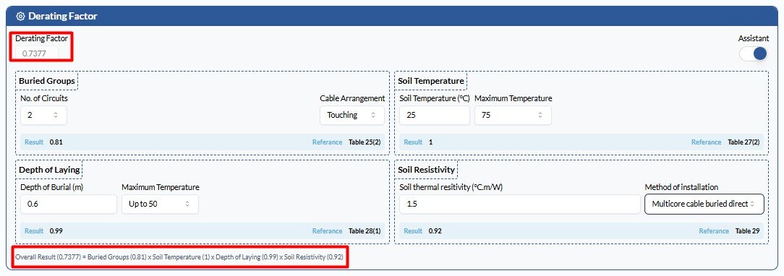Image resolution: width=784 pixels, height=276 pixels.
Task: Open the Method of installation dropdown
Action: [x=704, y=204]
